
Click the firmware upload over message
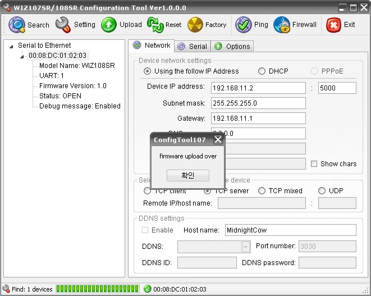pos(188,156)
